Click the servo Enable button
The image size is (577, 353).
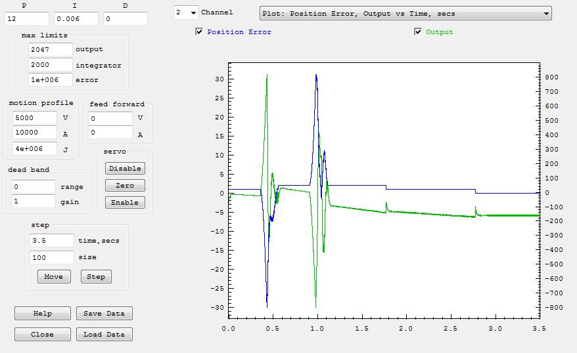pos(125,203)
